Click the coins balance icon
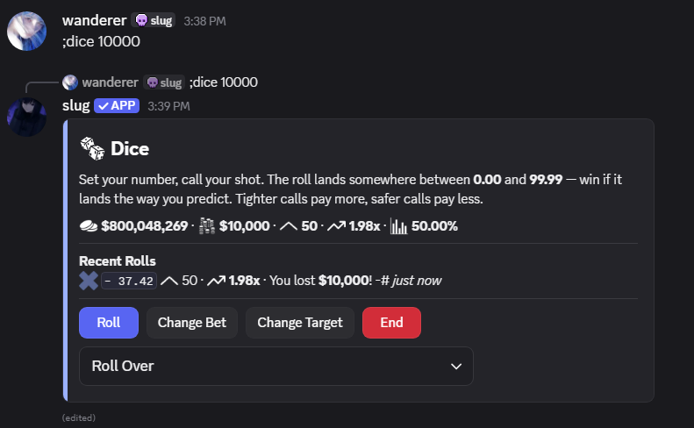This screenshot has height=428, width=694. tap(89, 226)
